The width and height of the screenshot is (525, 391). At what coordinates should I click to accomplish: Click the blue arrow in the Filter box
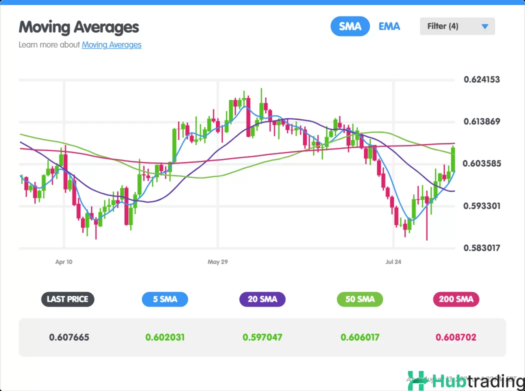coord(484,26)
